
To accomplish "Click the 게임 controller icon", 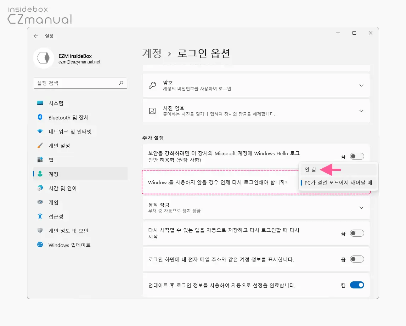I will pos(40,202).
